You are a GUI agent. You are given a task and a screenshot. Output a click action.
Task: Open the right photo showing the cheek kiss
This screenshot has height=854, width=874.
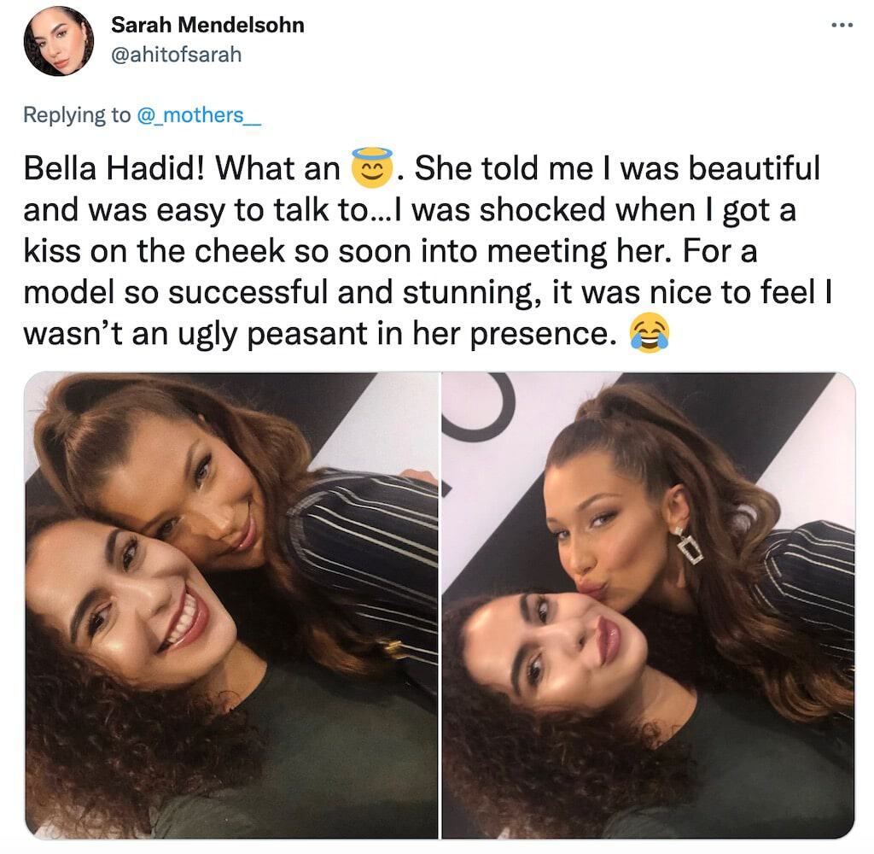649,605
